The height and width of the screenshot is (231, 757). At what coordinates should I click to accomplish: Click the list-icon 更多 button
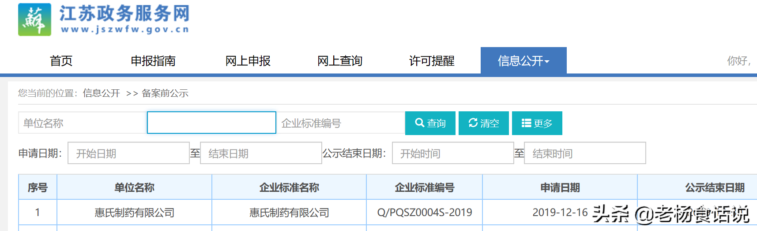click(x=537, y=123)
